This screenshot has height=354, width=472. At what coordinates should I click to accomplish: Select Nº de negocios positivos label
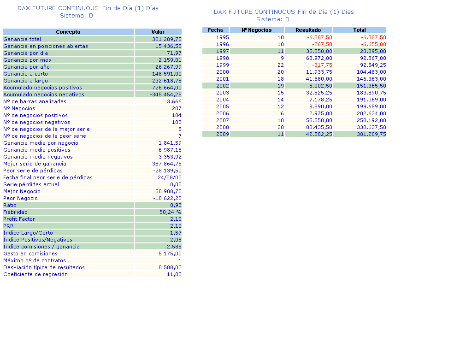[35, 115]
